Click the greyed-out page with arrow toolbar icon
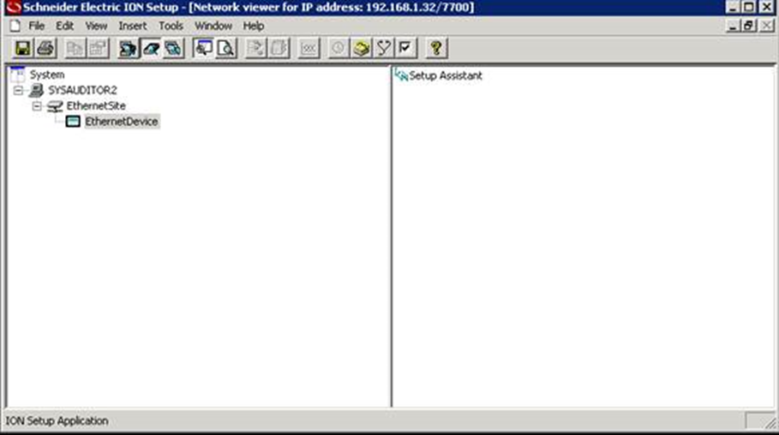This screenshot has width=779, height=435. pos(256,48)
